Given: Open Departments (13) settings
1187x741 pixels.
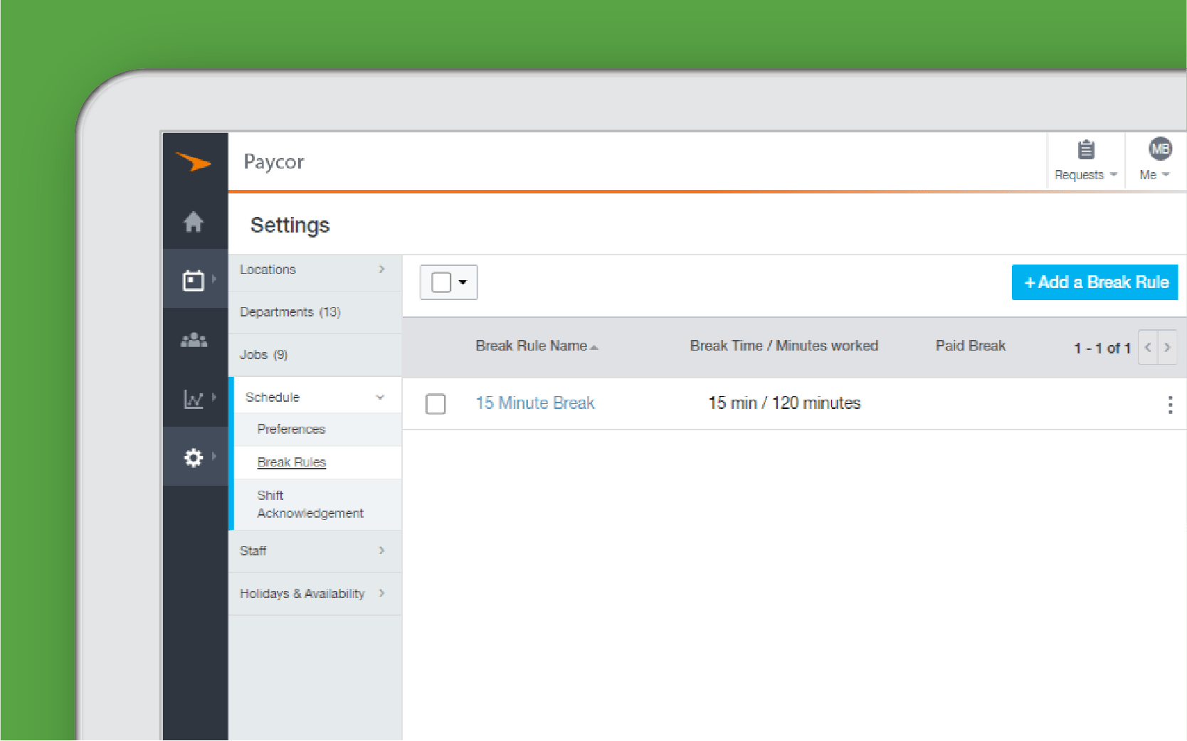Looking at the screenshot, I should (x=315, y=312).
